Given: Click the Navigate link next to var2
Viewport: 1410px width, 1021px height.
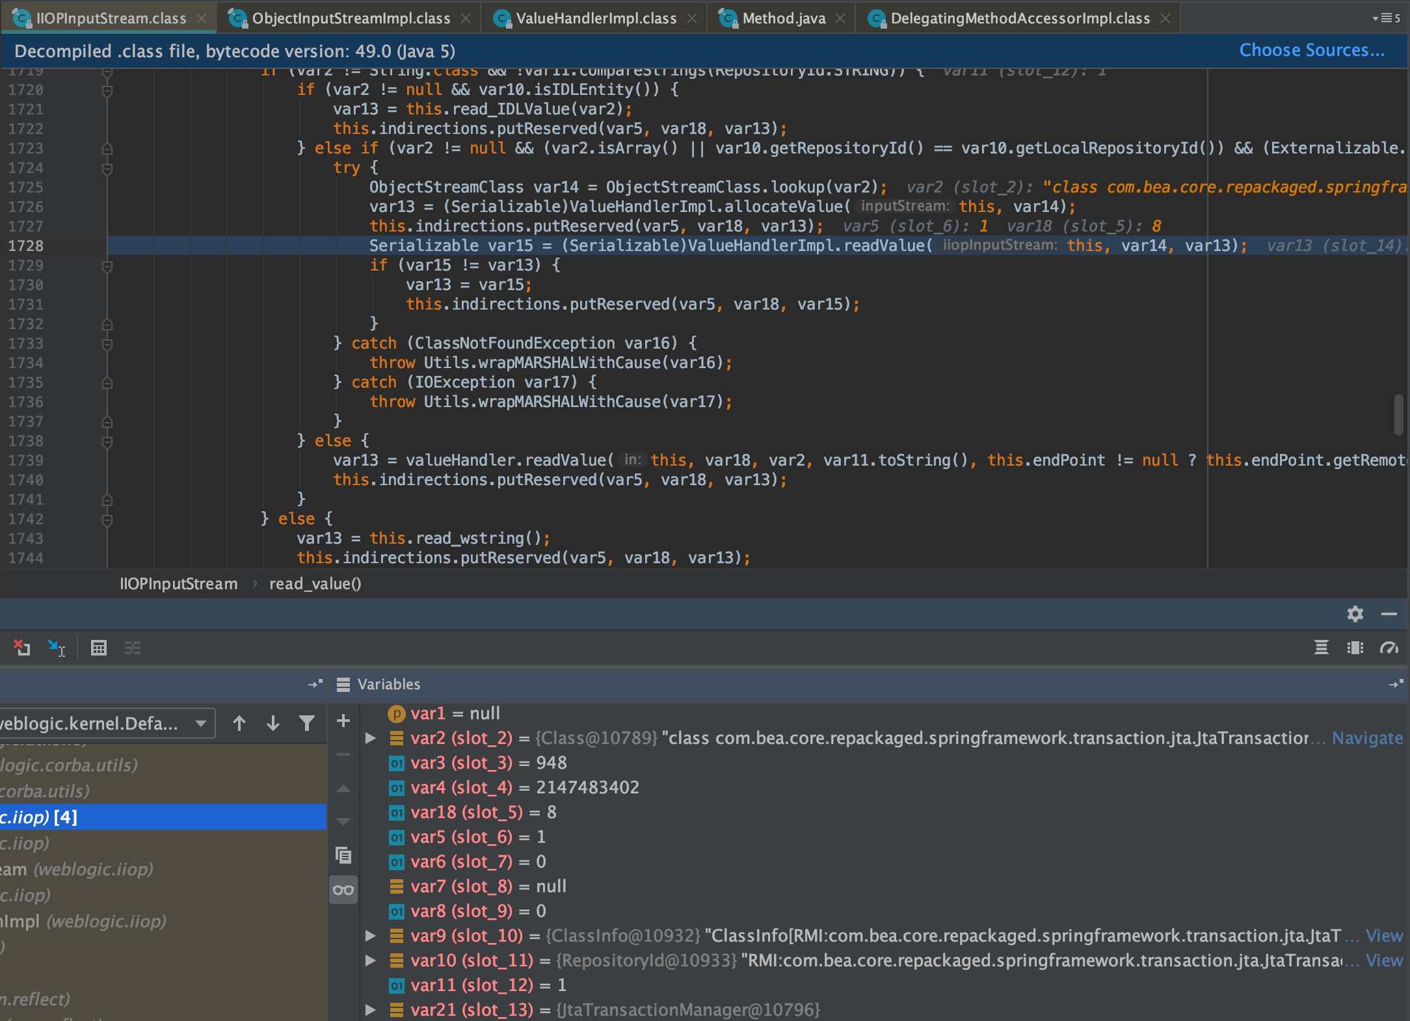Looking at the screenshot, I should [x=1367, y=737].
